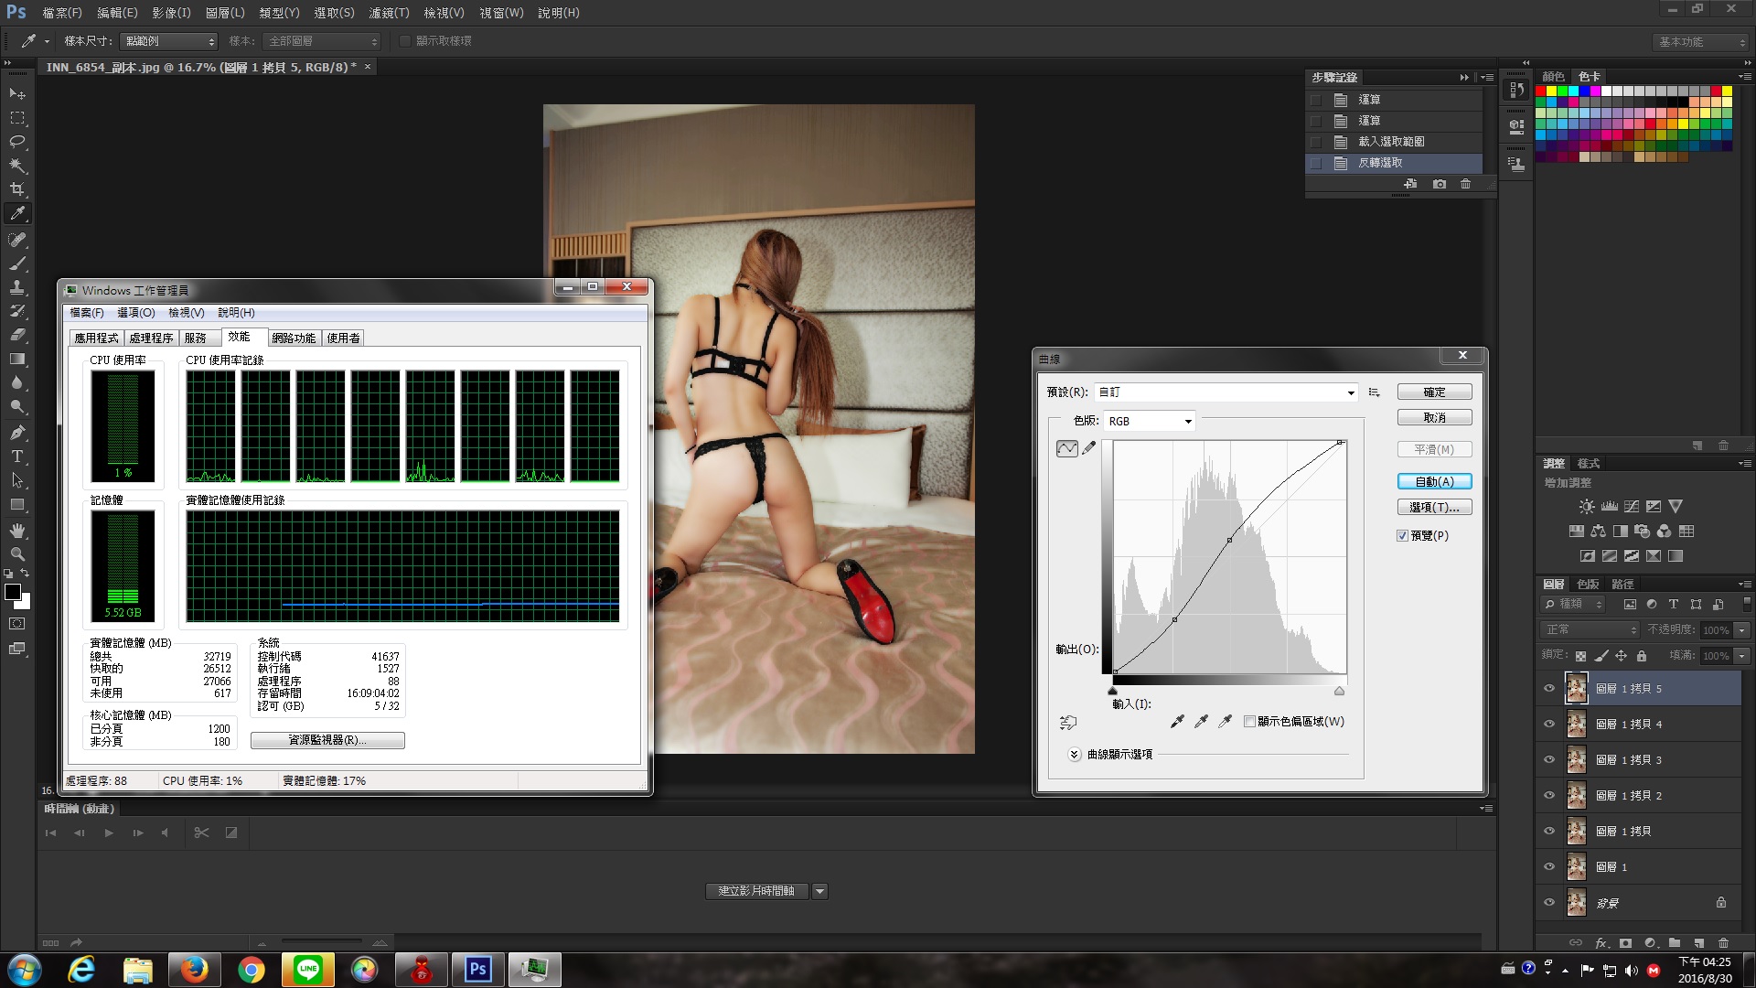This screenshot has width=1756, height=988.
Task: Click the on-image adjustment hand icon in Curves
Action: click(1067, 723)
